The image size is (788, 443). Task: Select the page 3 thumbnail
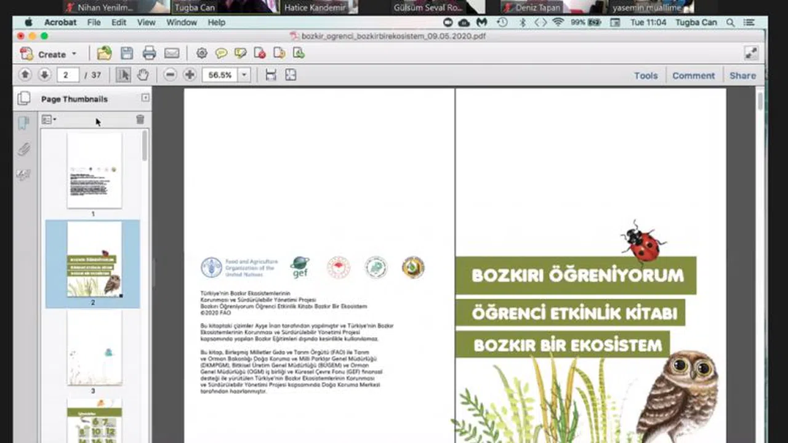94,349
